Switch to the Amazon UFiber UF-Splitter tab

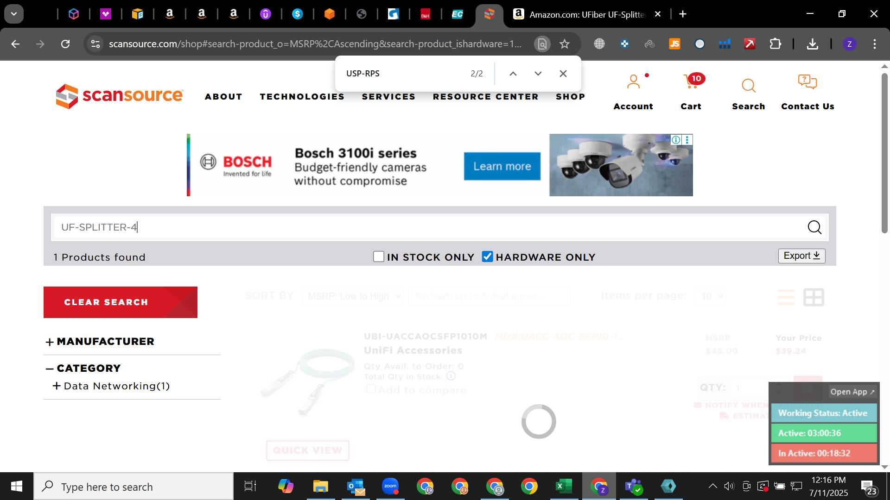tap(586, 14)
